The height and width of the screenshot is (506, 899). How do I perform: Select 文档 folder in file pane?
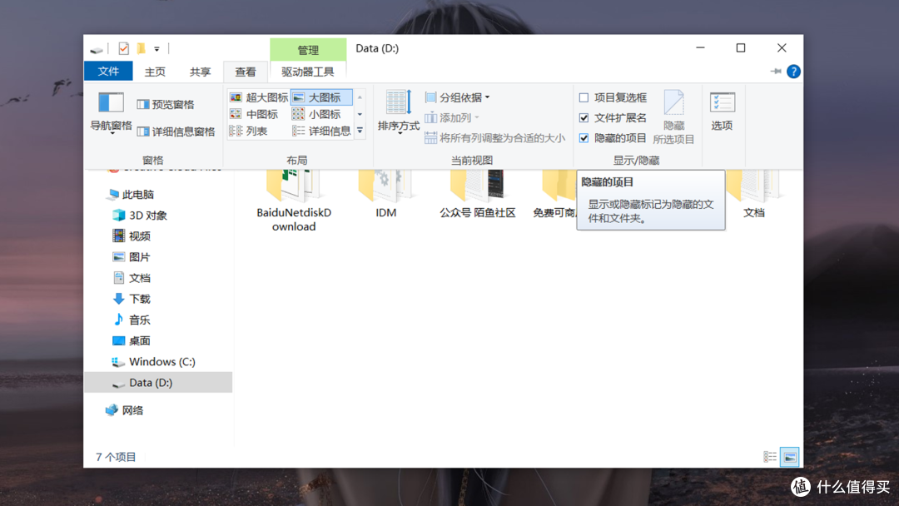pos(753,195)
